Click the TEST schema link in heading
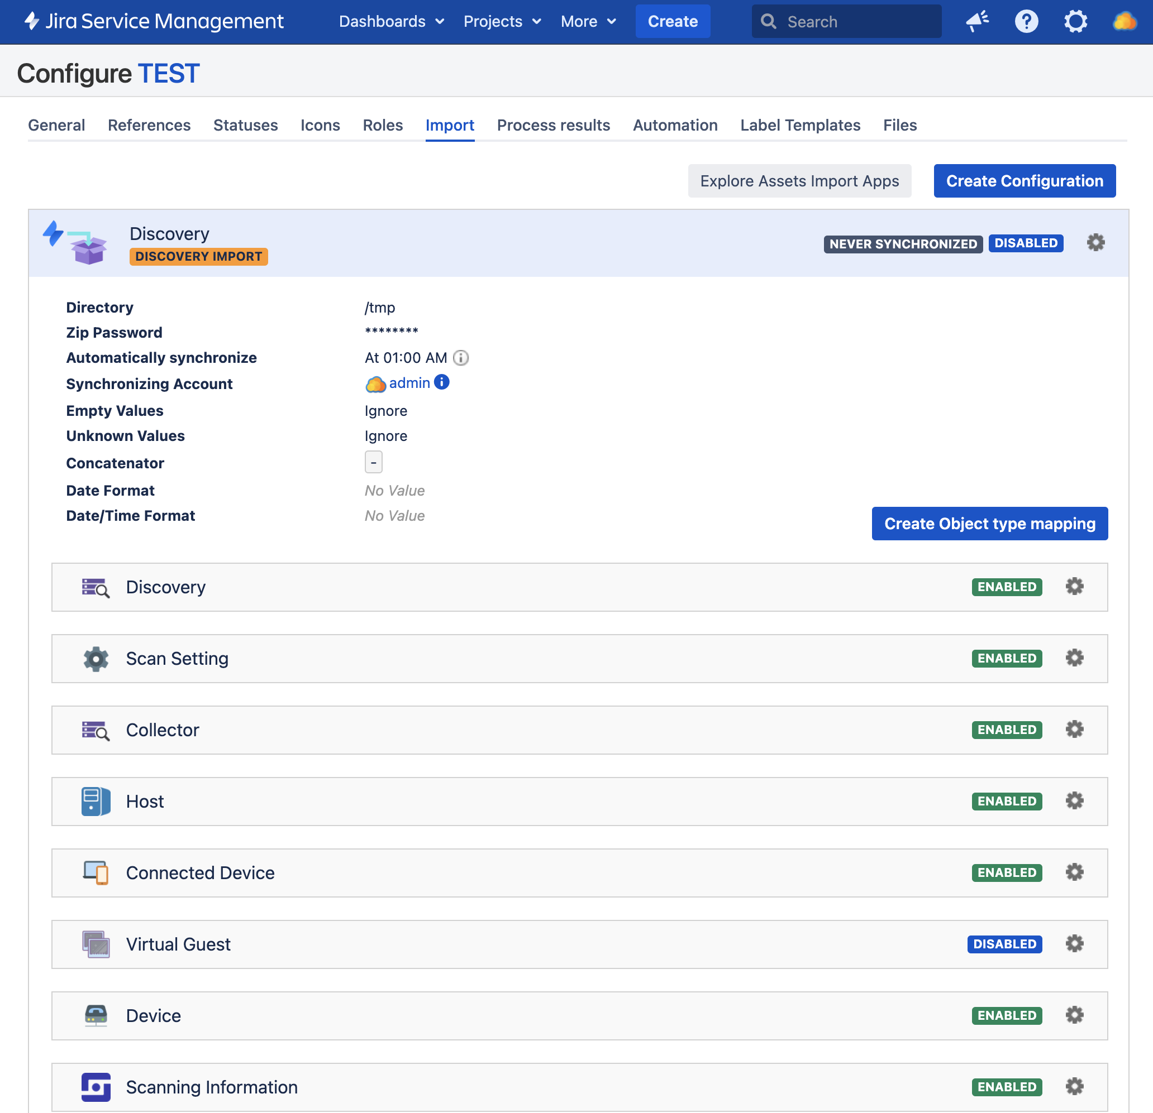The width and height of the screenshot is (1153, 1113). [x=169, y=74]
